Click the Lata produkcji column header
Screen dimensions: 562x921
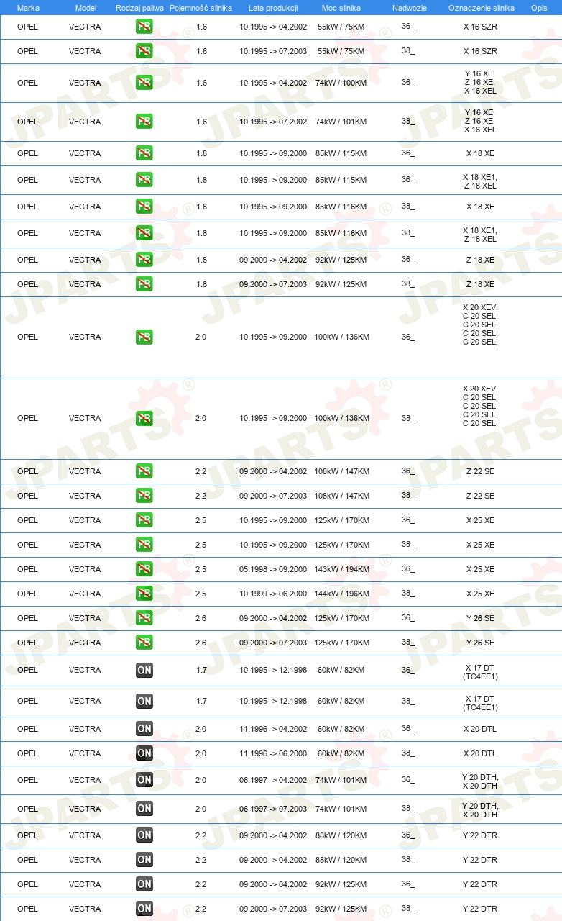pyautogui.click(x=273, y=8)
